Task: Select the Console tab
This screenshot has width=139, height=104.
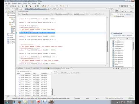Action: pos(44,69)
